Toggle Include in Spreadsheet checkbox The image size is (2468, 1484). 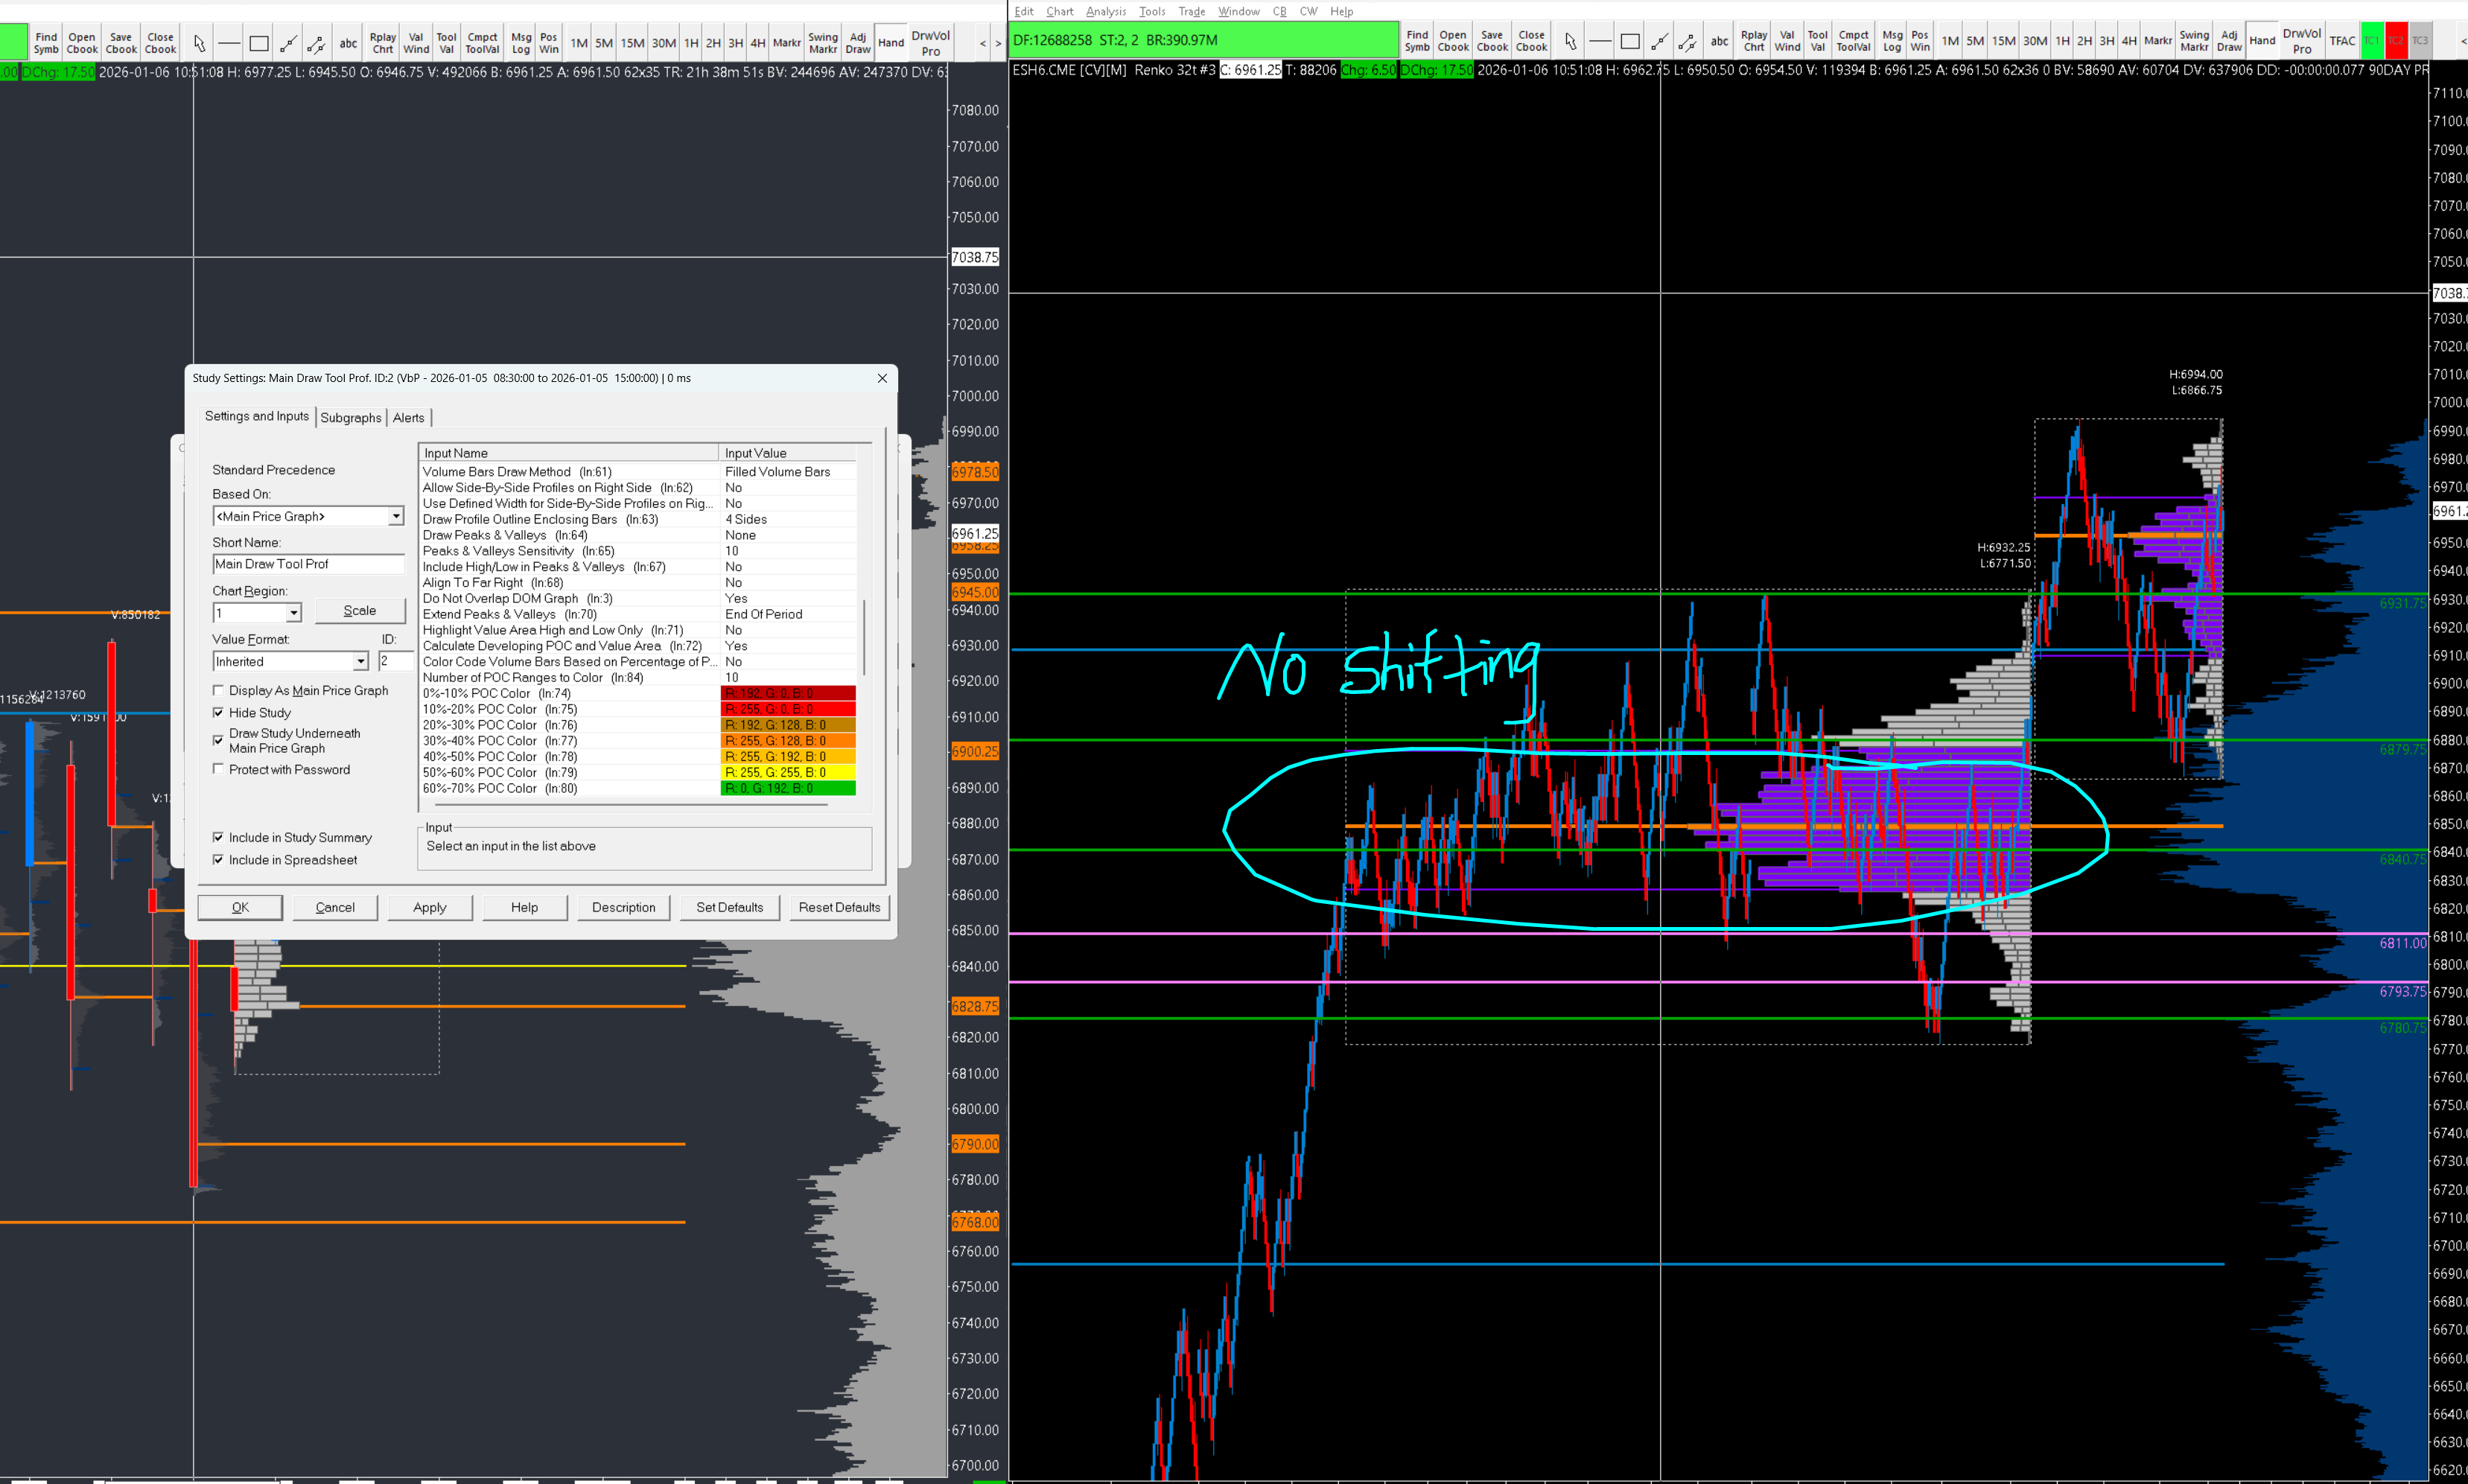pyautogui.click(x=218, y=859)
